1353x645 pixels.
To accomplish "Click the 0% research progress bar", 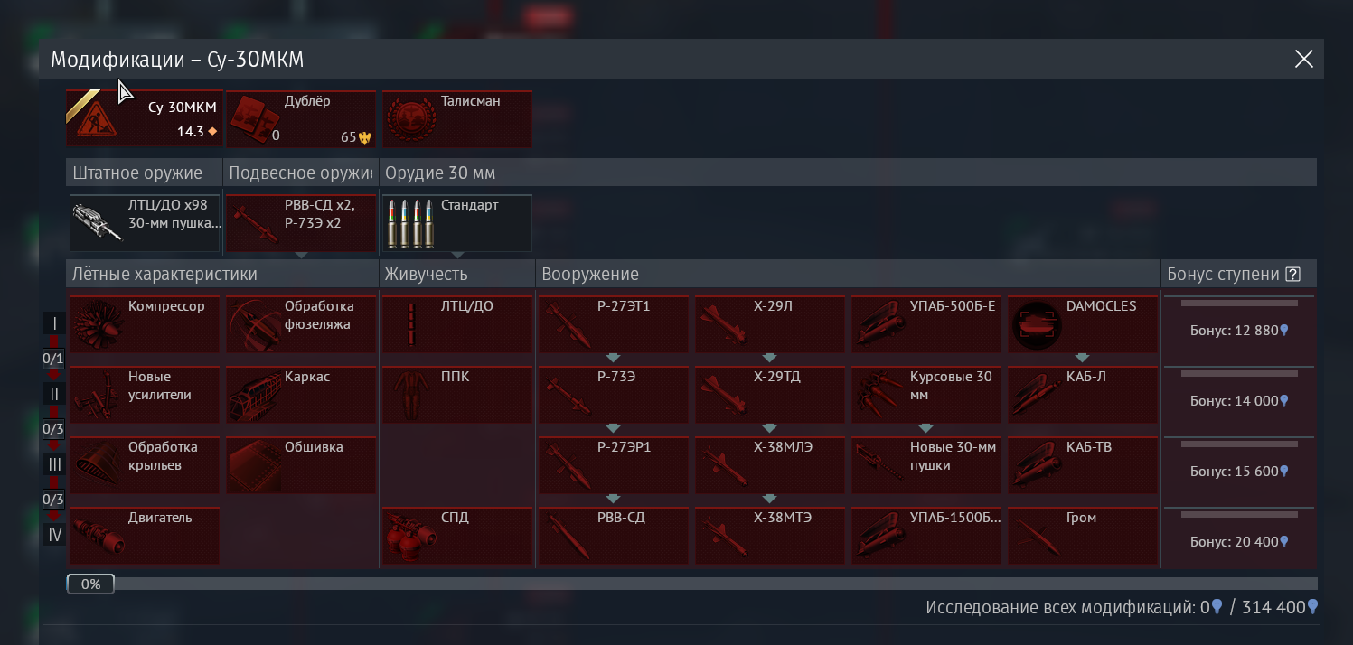I will click(691, 584).
